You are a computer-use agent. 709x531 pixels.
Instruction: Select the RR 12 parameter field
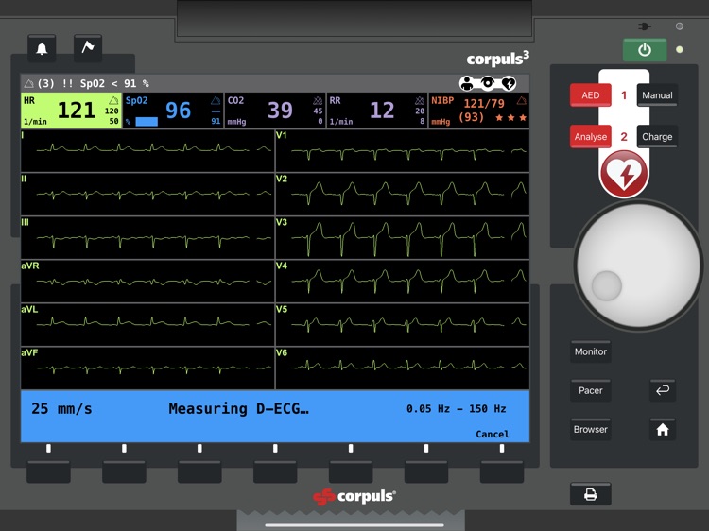pos(376,111)
